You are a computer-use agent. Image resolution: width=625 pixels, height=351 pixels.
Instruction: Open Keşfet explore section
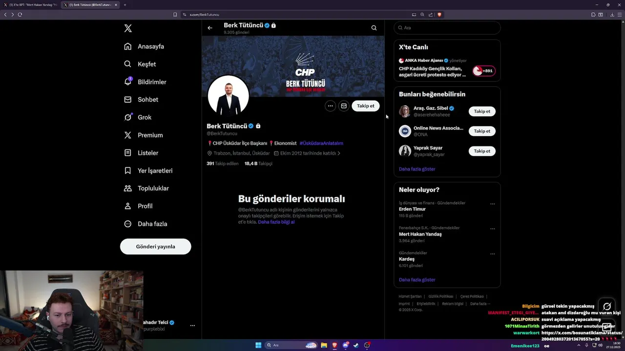click(x=140, y=64)
